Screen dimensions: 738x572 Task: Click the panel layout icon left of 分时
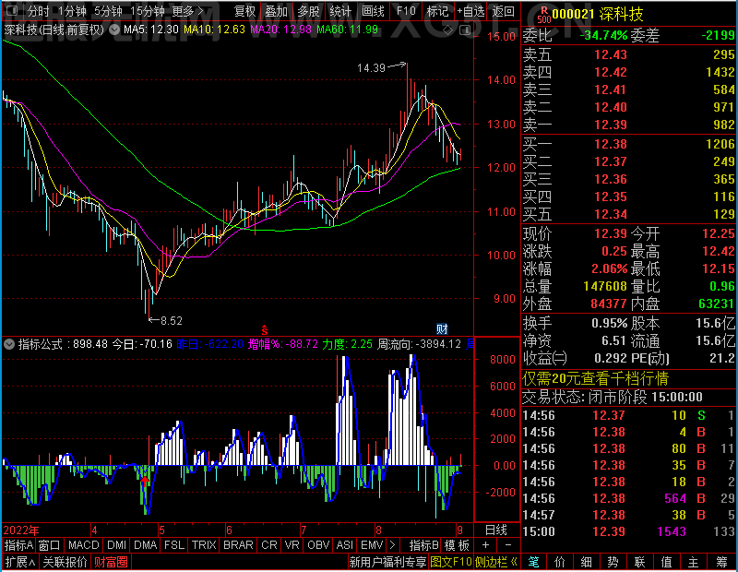click(12, 10)
